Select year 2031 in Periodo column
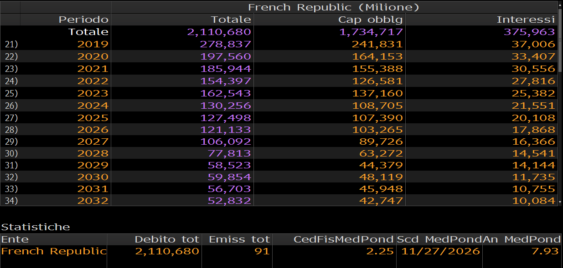The height and width of the screenshot is (268, 563). pos(93,189)
